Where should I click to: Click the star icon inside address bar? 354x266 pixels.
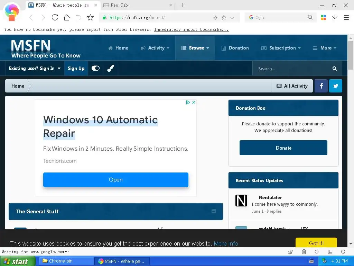tap(224, 17)
